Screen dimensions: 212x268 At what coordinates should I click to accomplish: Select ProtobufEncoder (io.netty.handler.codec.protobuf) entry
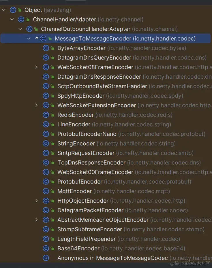point(124,182)
